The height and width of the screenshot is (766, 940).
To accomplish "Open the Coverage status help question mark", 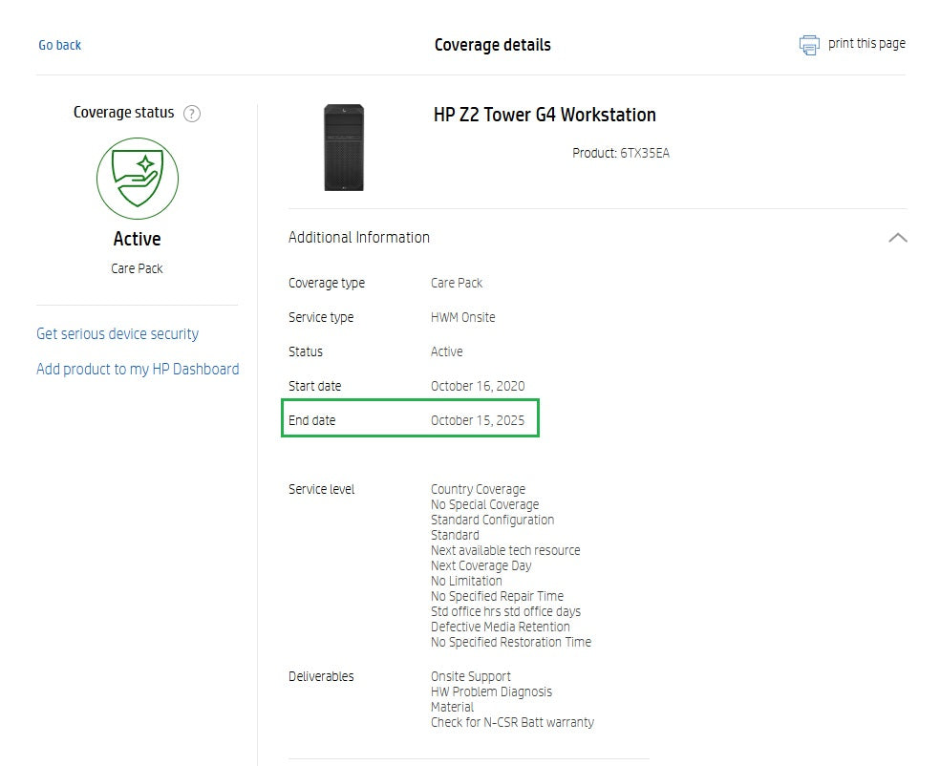I will click(192, 114).
